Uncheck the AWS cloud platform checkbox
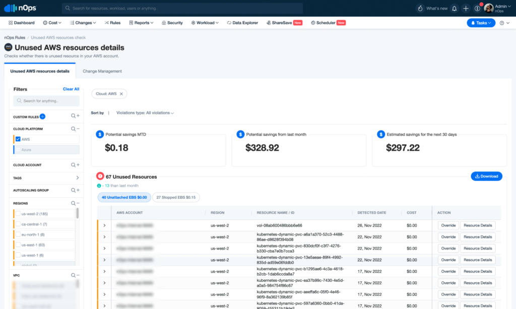Screen dimensions: 516x309 point(18,139)
